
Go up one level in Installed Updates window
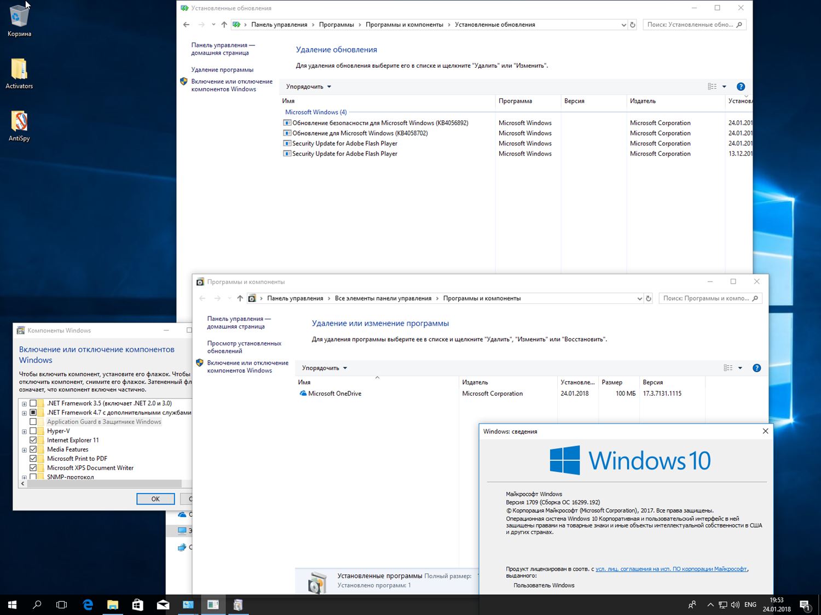224,25
